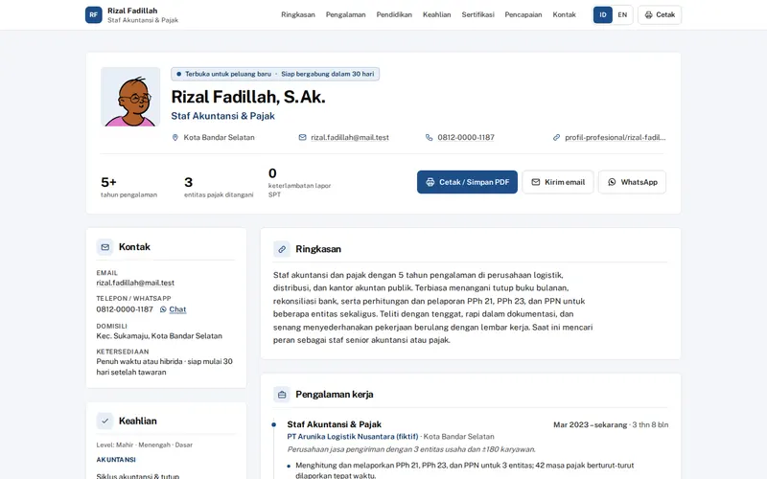Click WhatsApp icon beside Chat link
Image resolution: width=767 pixels, height=479 pixels.
click(x=163, y=309)
